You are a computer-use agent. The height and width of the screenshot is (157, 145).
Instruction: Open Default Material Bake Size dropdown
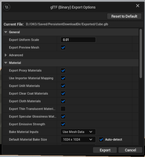coord(78,139)
